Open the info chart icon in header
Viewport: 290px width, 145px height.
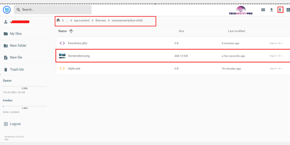click(x=288, y=10)
